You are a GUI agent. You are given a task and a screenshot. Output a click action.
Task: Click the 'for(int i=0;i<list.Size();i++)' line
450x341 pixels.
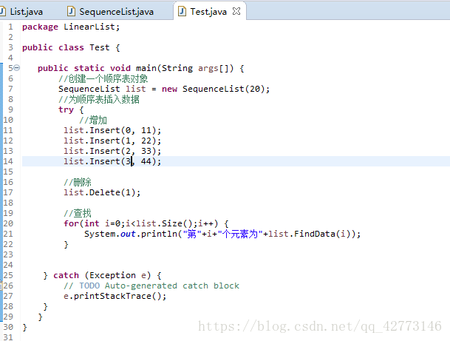[x=146, y=223]
